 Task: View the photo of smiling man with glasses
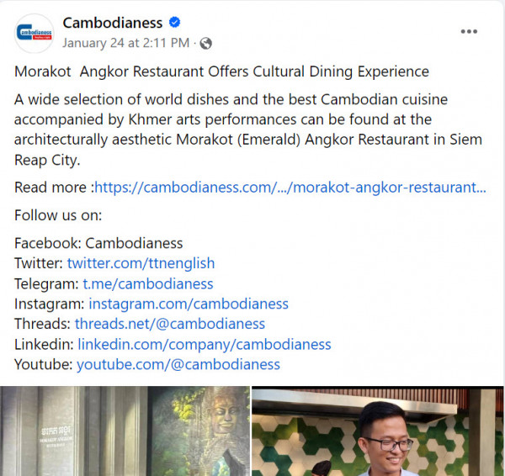coord(378,431)
